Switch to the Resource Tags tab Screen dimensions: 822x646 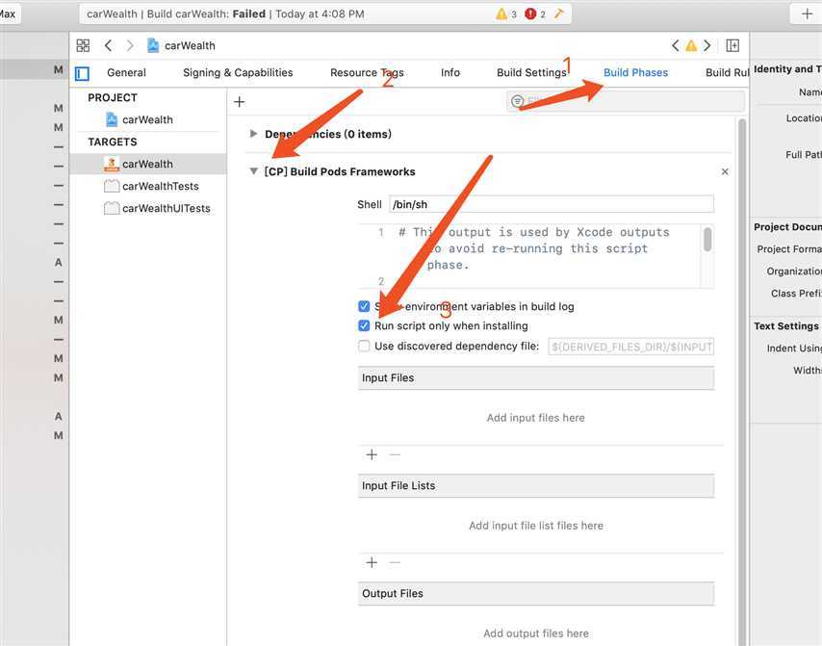[x=367, y=73]
